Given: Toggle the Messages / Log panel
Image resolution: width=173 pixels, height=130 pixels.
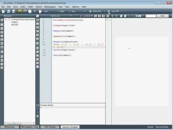Looking at the screenshot, I should point(30,127).
